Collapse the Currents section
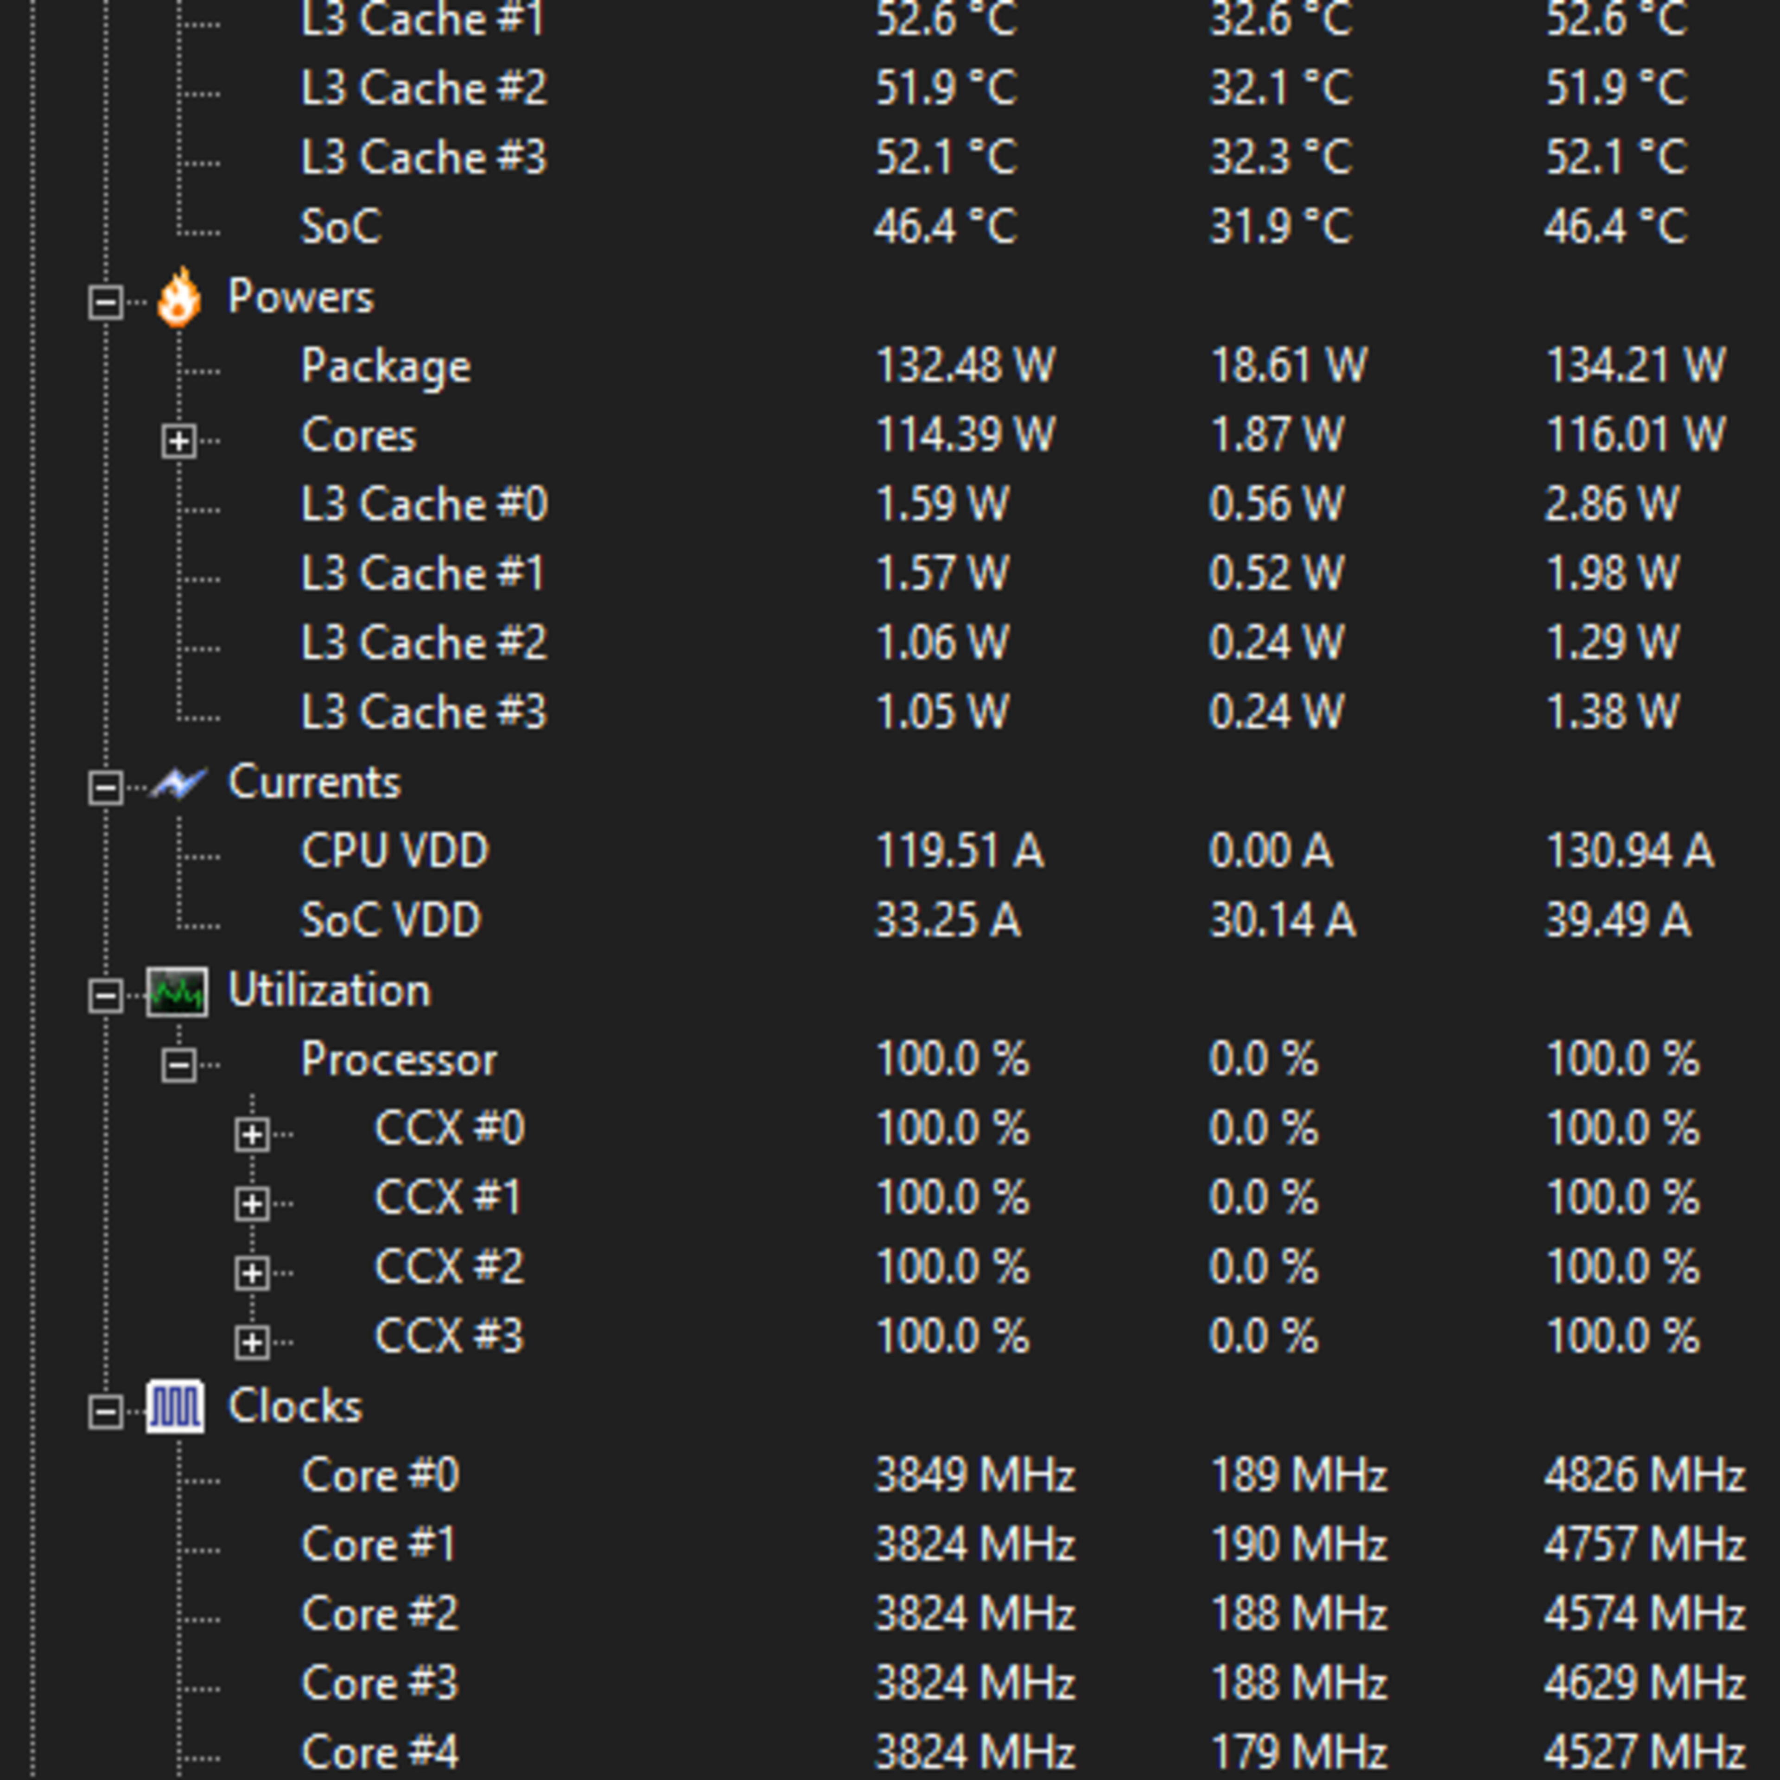The width and height of the screenshot is (1780, 1780). tap(106, 788)
